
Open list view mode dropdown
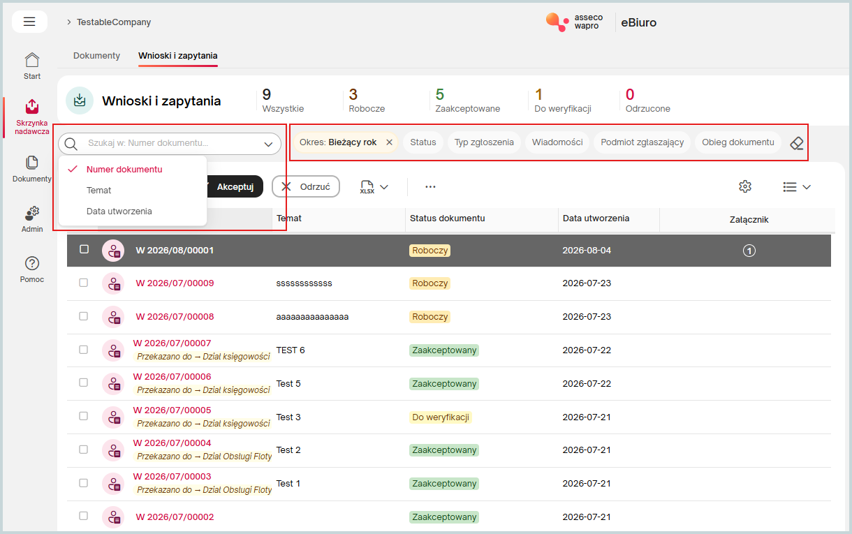click(x=796, y=187)
